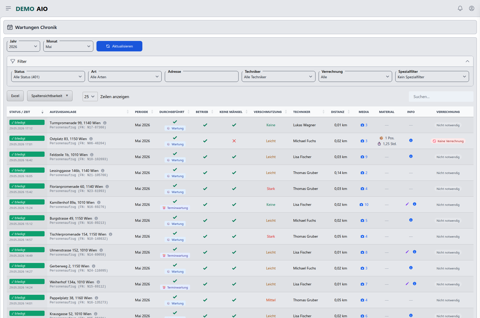Open the hamburger navigation menu
480x318 pixels.
click(8, 9)
